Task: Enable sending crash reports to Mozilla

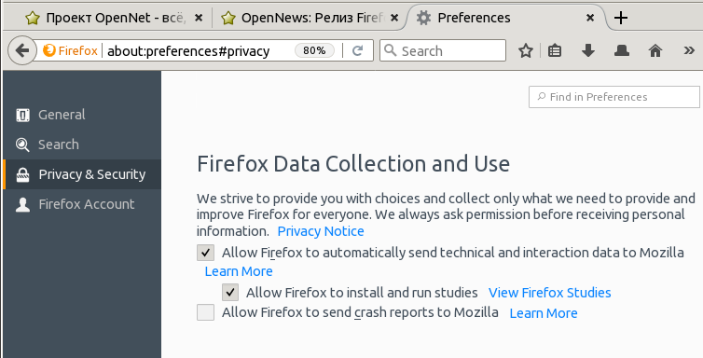Action: pos(205,312)
